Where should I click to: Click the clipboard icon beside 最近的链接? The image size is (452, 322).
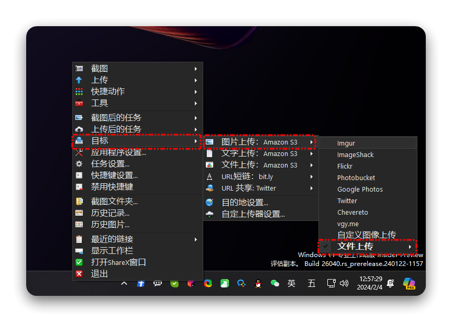pyautogui.click(x=79, y=239)
